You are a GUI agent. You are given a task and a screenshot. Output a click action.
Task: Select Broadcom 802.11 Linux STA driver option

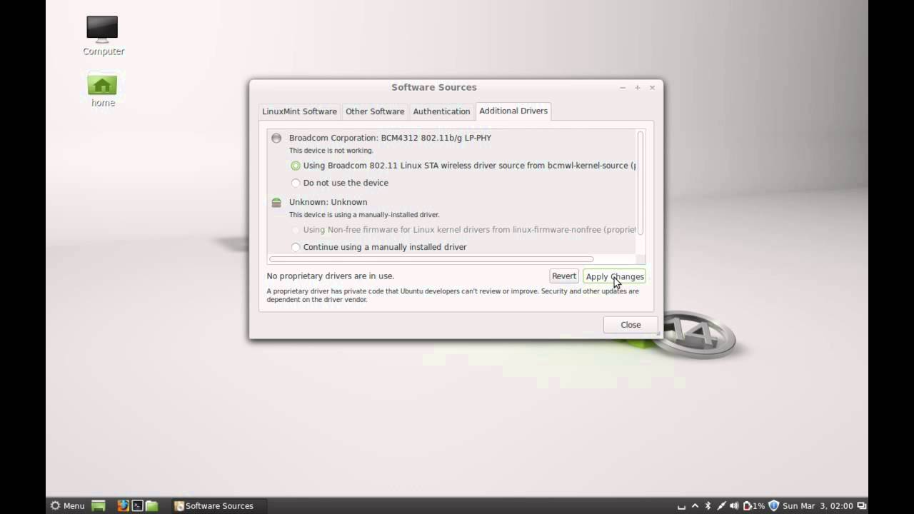(x=463, y=166)
